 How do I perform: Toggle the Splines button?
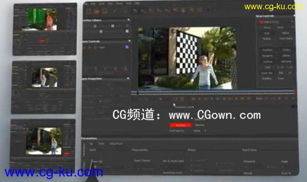[286, 56]
